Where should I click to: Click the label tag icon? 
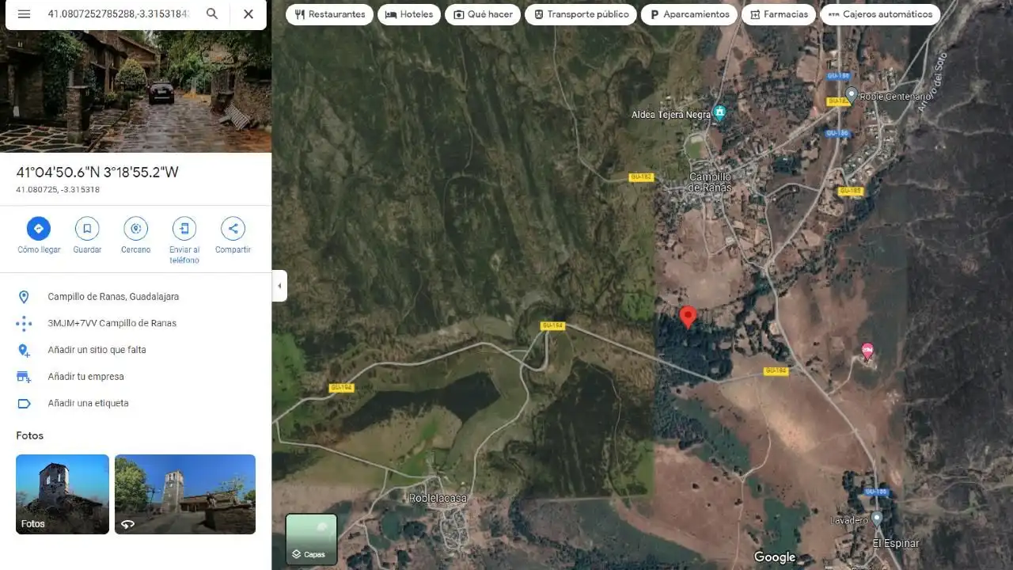[24, 403]
